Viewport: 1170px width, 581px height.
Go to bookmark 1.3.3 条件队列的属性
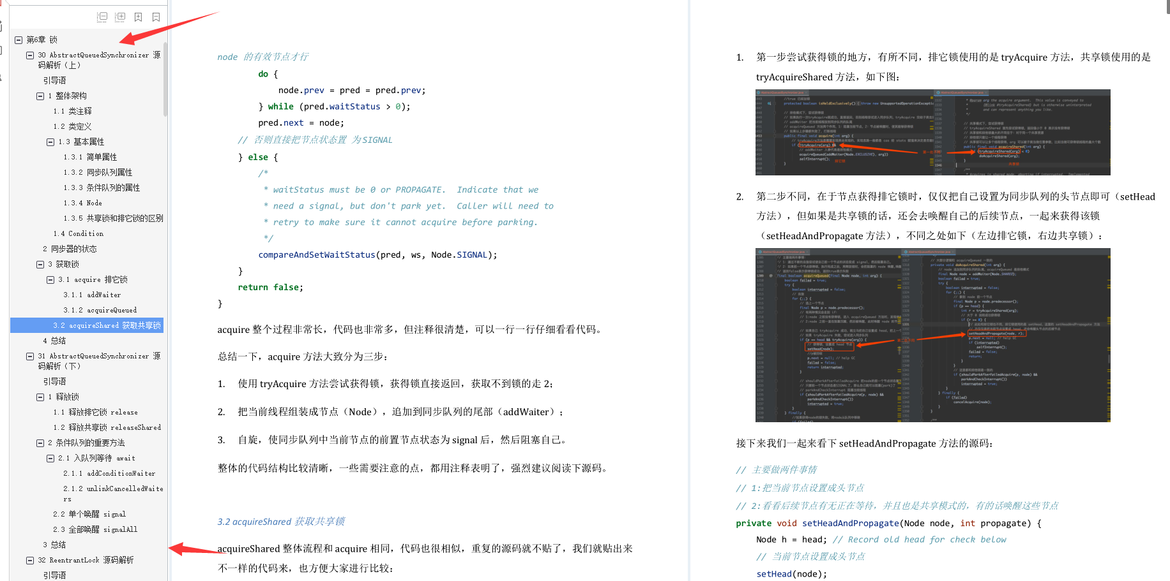(x=102, y=188)
